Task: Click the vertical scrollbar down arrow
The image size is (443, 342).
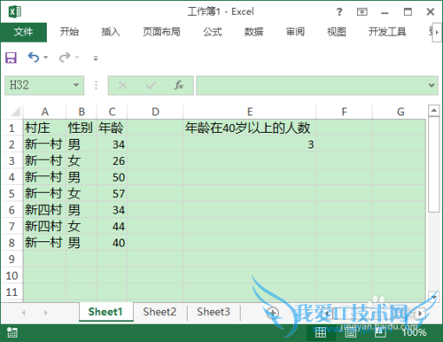Action: coord(433,296)
